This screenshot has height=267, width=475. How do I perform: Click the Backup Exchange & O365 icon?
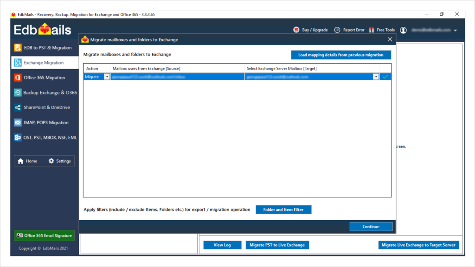18,93
